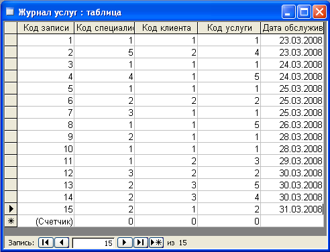Image resolution: width=330 pixels, height=252 pixels.
Task: Click date cell 26.03.2008 in record 8
Action: coord(292,125)
